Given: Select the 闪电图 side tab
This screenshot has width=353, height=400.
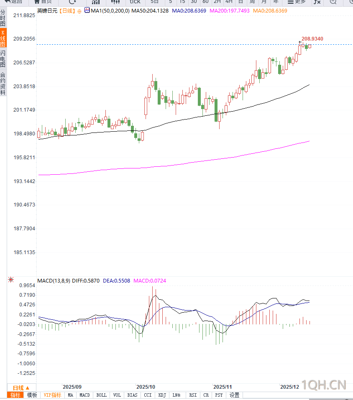Looking at the screenshot, I should [x=3, y=59].
